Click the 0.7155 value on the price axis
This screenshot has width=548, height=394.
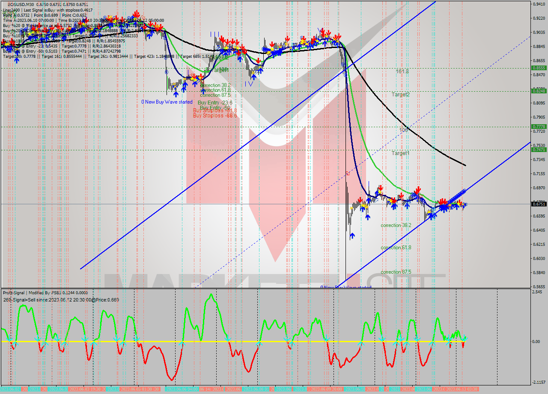pos(538,174)
